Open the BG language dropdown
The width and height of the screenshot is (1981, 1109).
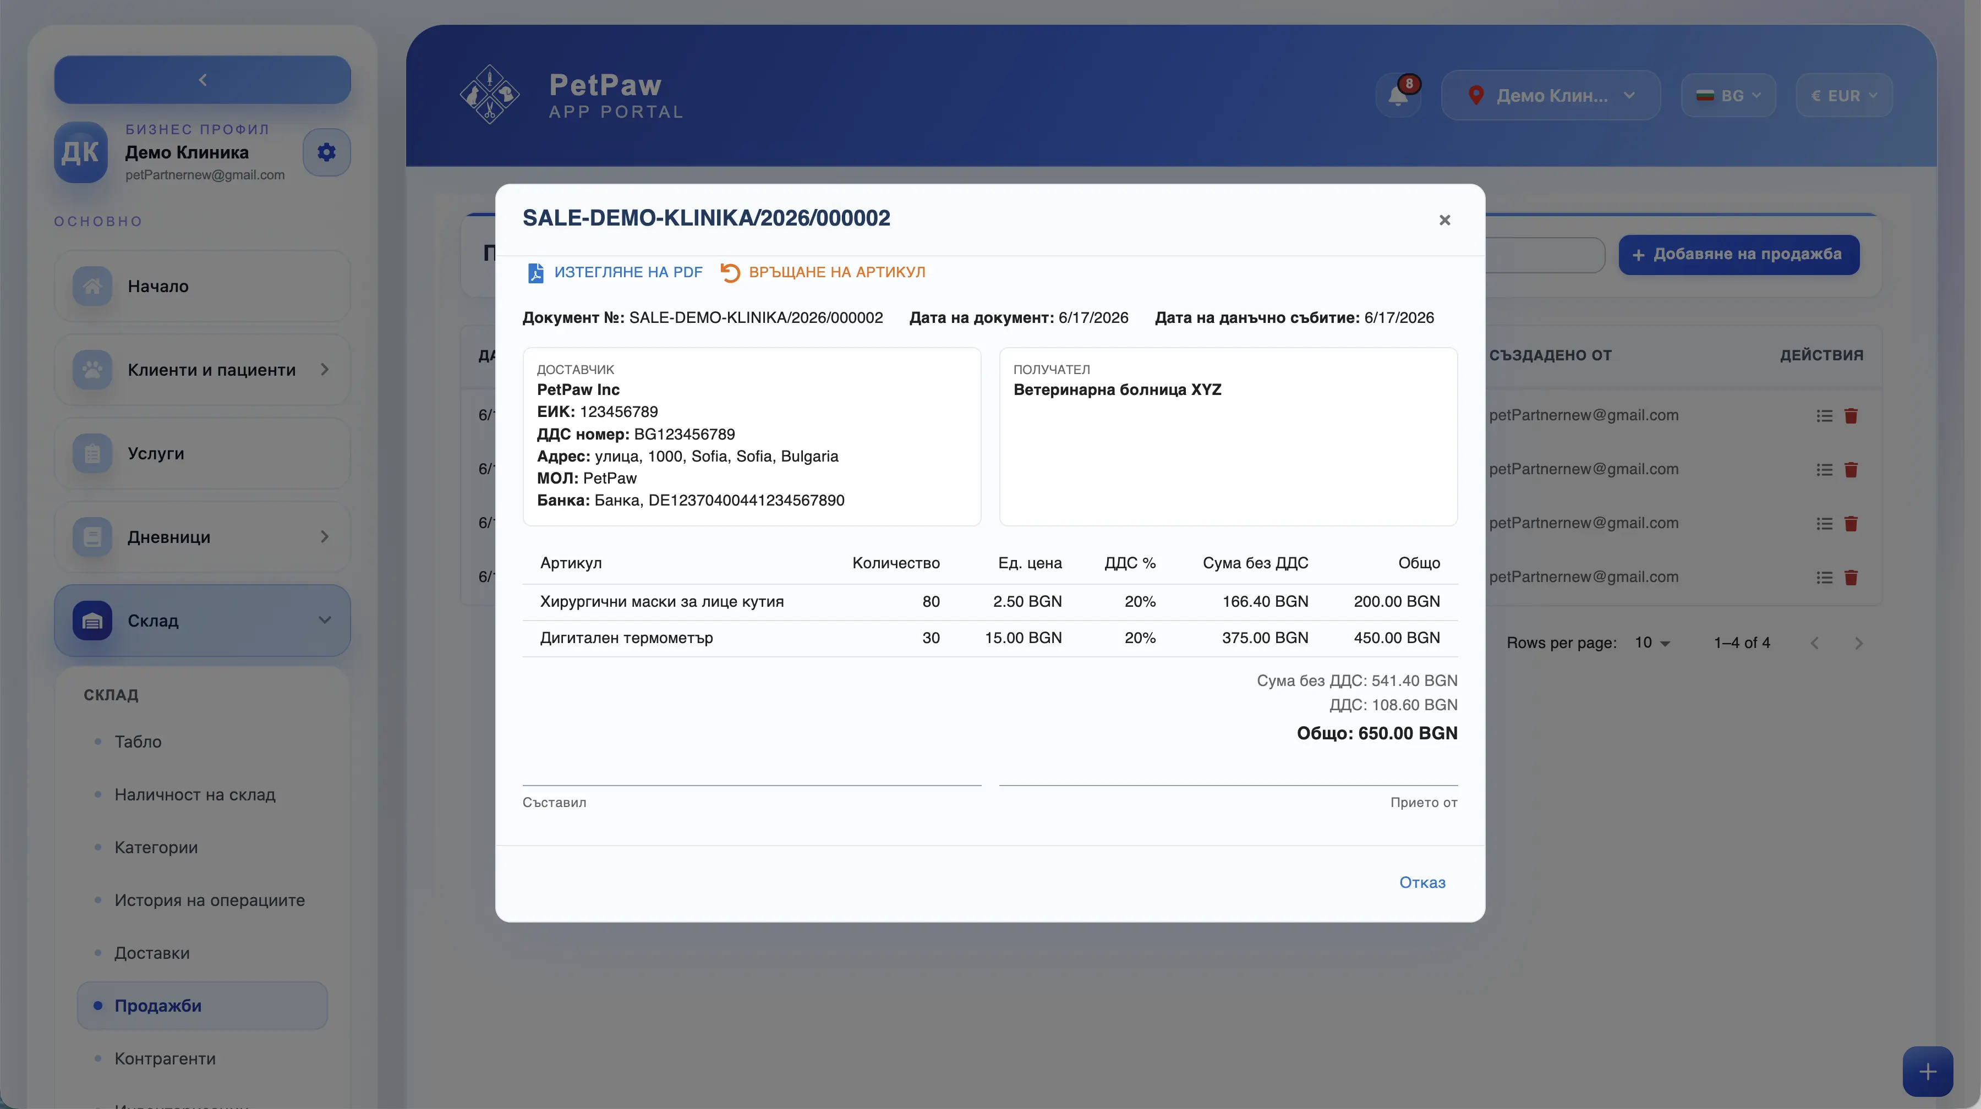[x=1728, y=95]
